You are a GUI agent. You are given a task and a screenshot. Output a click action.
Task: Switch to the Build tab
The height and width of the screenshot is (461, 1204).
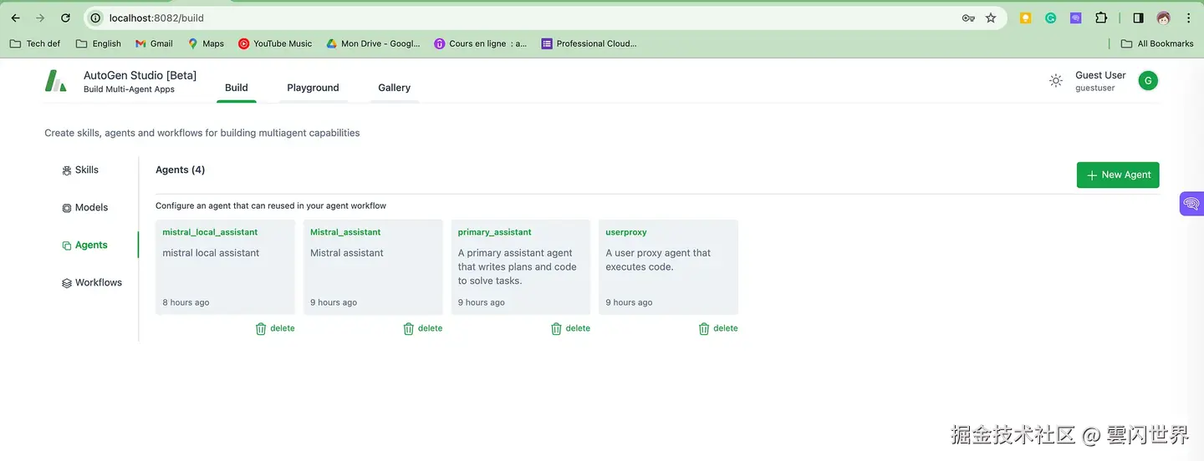point(237,88)
